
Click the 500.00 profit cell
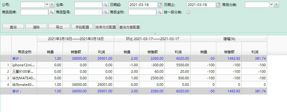pyautogui.click(x=178, y=78)
